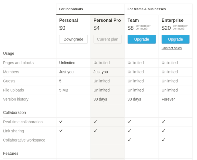Viewport: 197px width, 160px height.
Task: Click the Enterprise plan title
Action: [172, 20]
